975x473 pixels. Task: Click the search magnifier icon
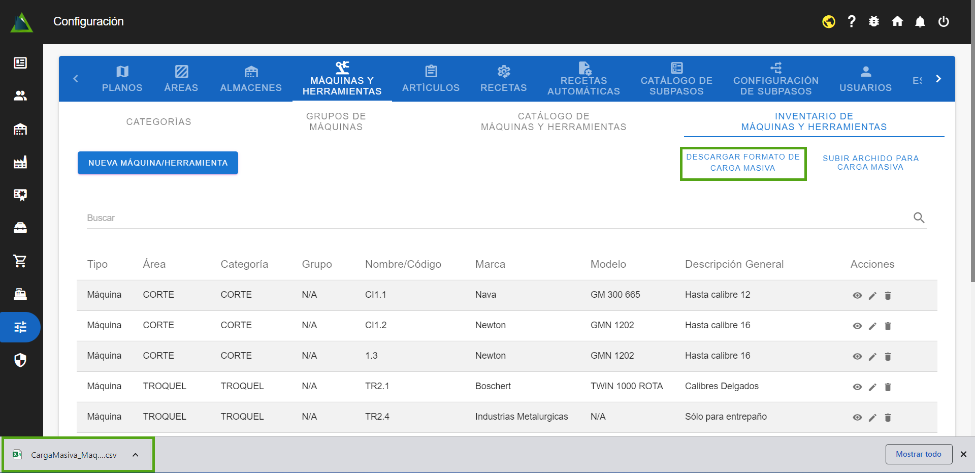pos(919,218)
